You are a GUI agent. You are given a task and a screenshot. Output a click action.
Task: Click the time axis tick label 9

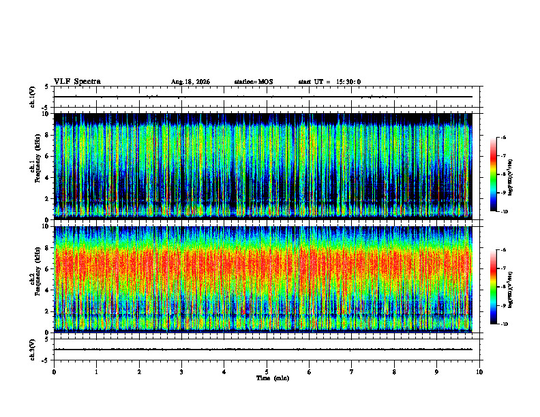[x=436, y=372]
